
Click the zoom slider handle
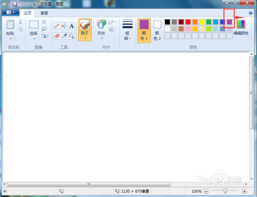coord(225,191)
